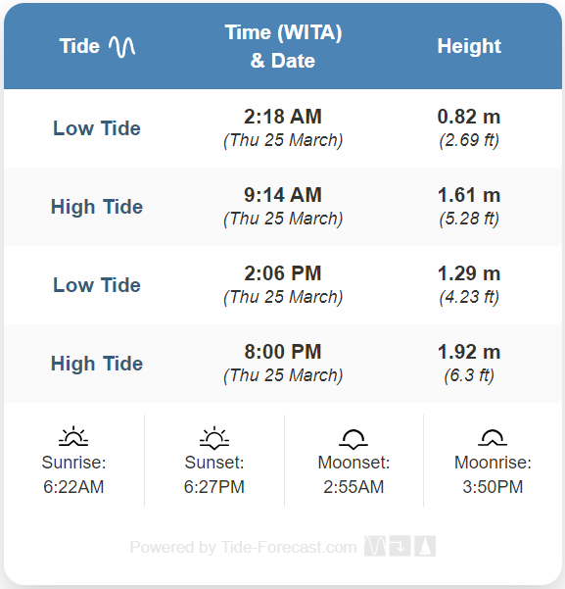The height and width of the screenshot is (589, 565).
Task: Select the 1.29 m height value
Action: pos(469,273)
